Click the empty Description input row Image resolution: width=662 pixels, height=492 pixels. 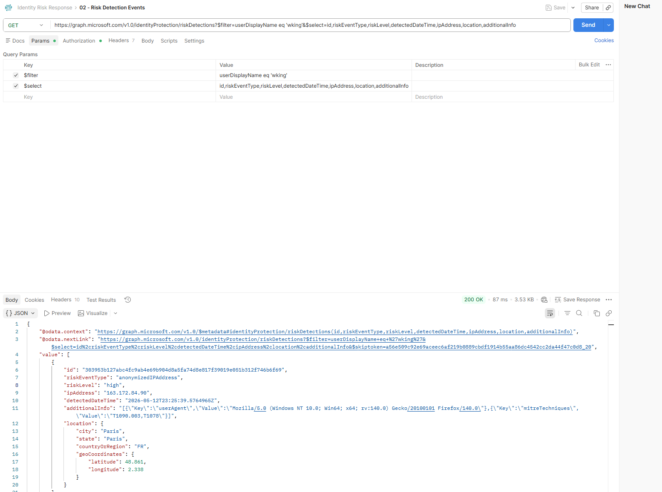pyautogui.click(x=512, y=97)
